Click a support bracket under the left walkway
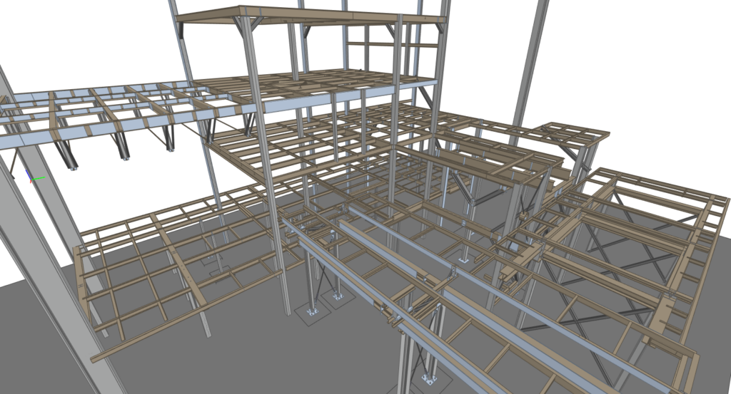Screen dimensions: 731x394 121,147
